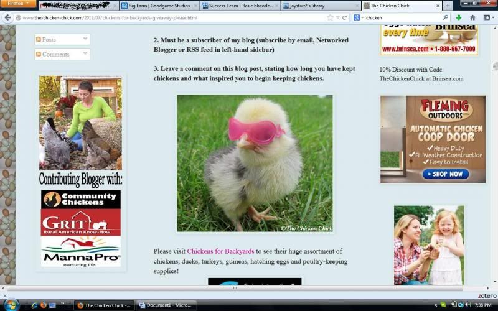Open Downloads with green arrow icon
498x311 pixels.
[458, 18]
